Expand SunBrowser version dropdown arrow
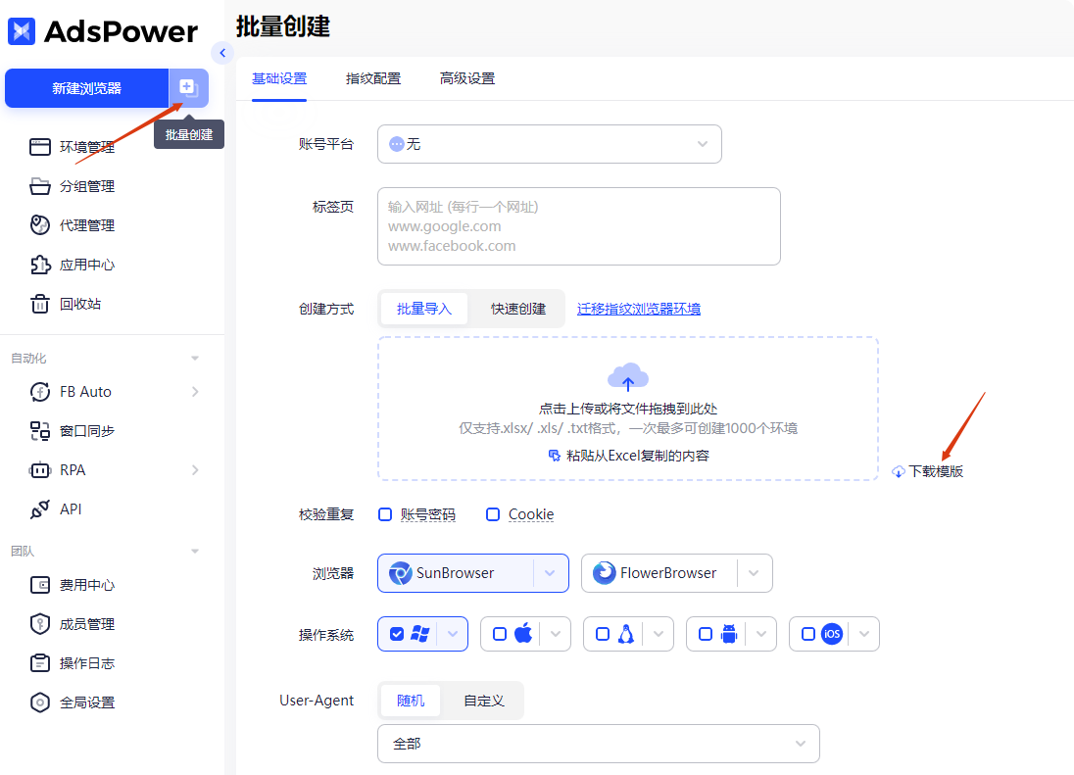 coord(550,573)
